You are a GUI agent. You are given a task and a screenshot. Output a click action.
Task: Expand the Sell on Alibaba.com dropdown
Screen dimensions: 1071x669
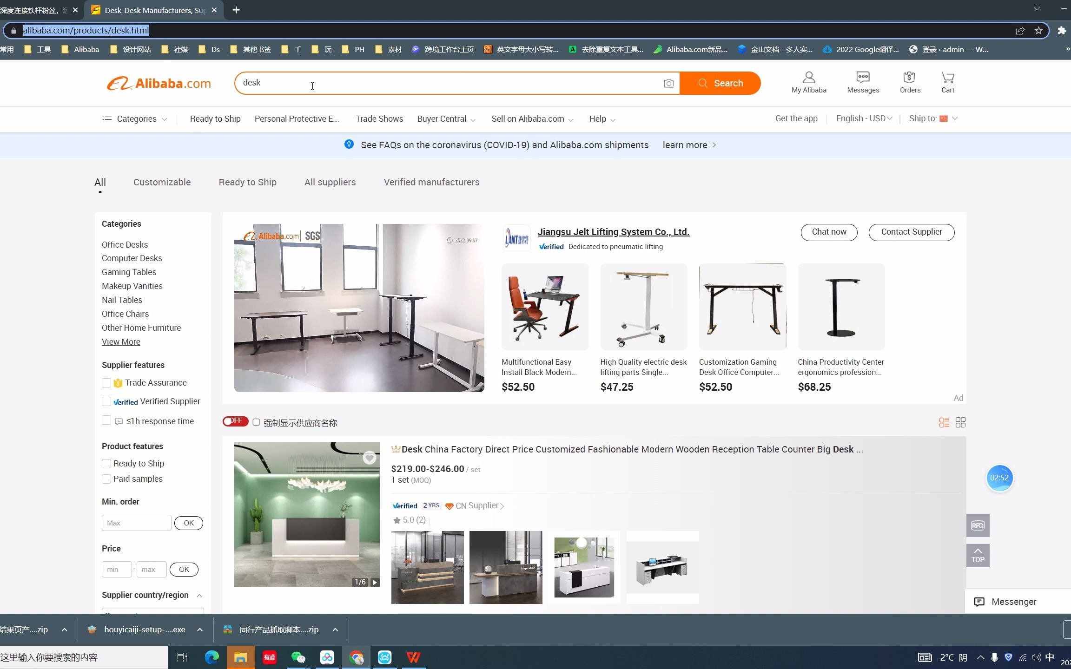(x=532, y=119)
